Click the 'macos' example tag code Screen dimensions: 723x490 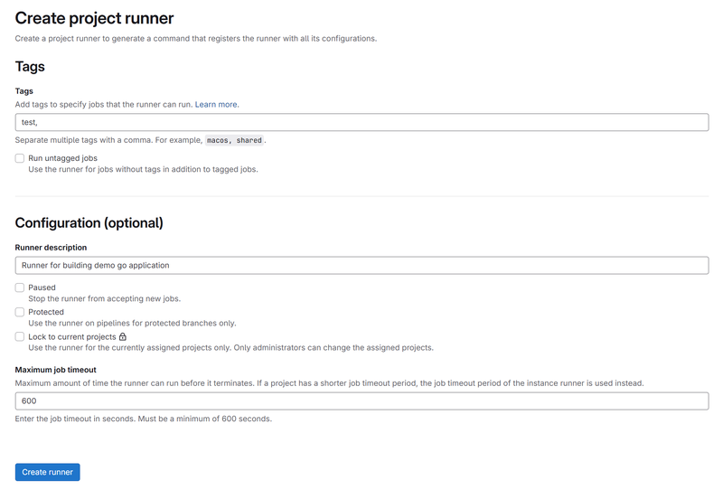(x=218, y=141)
